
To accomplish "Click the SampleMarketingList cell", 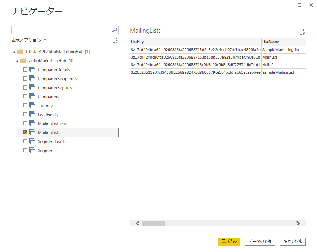I will click(x=284, y=50).
